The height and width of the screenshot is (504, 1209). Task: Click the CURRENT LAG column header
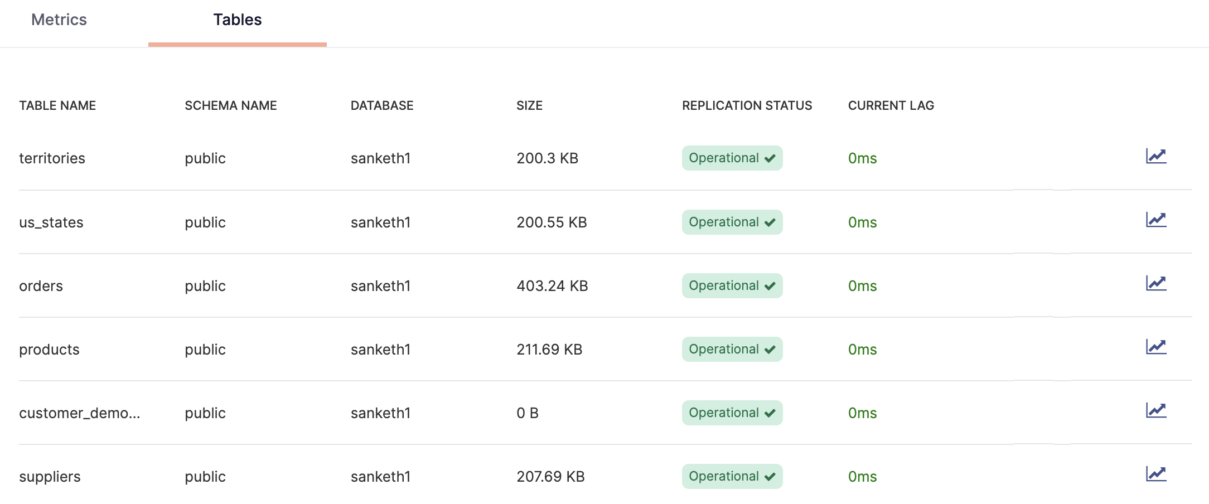click(891, 105)
